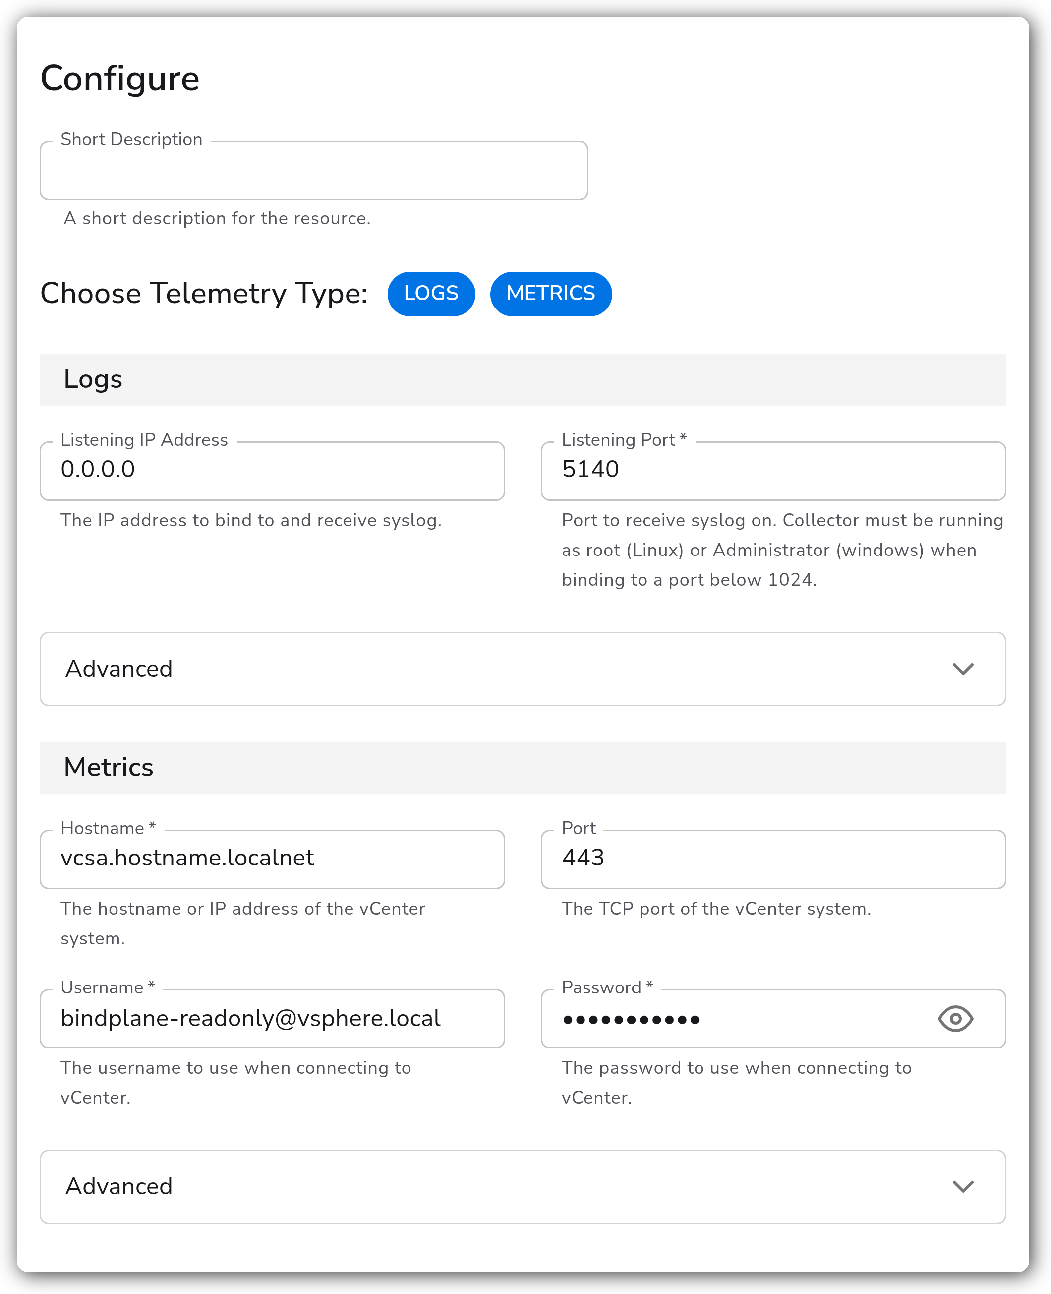Toggle the LOGS telemetry type chip
The height and width of the screenshot is (1294, 1051).
(x=431, y=294)
